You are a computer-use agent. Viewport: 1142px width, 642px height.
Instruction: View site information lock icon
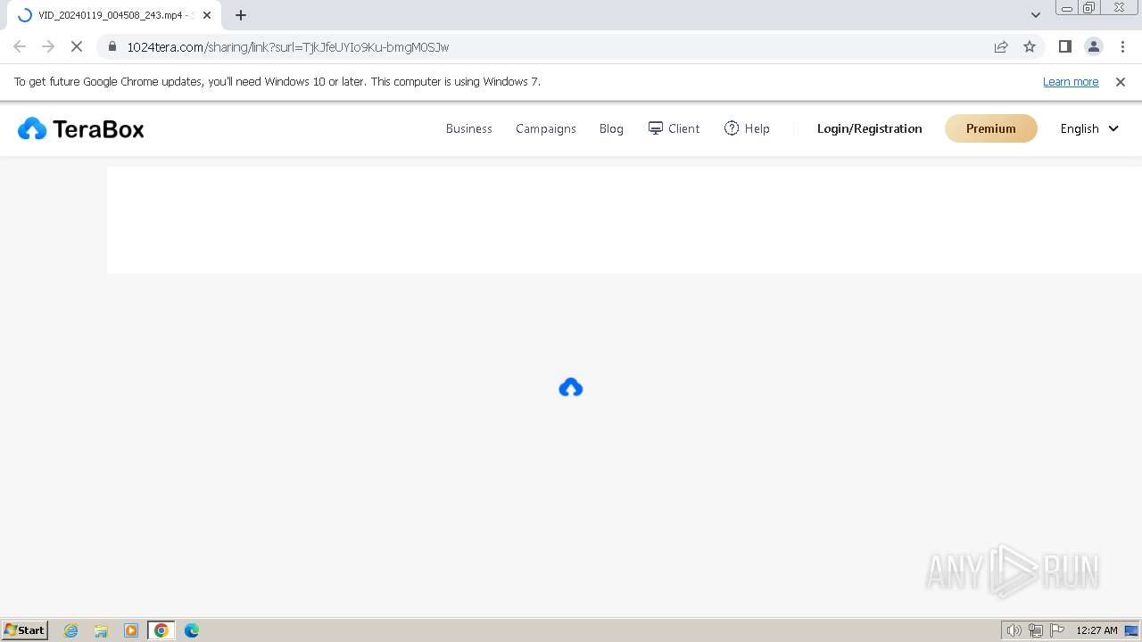(x=112, y=46)
